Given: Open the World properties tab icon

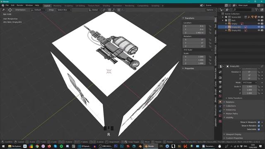Looking at the screenshot, I should point(220,96).
